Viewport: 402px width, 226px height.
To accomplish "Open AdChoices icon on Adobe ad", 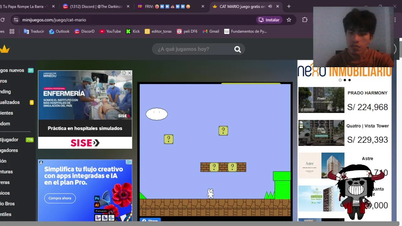I will point(129,162).
